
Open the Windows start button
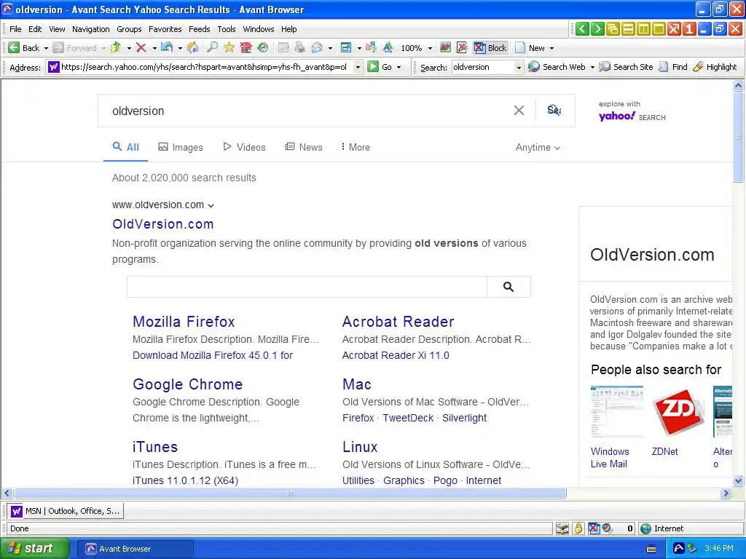pos(34,549)
